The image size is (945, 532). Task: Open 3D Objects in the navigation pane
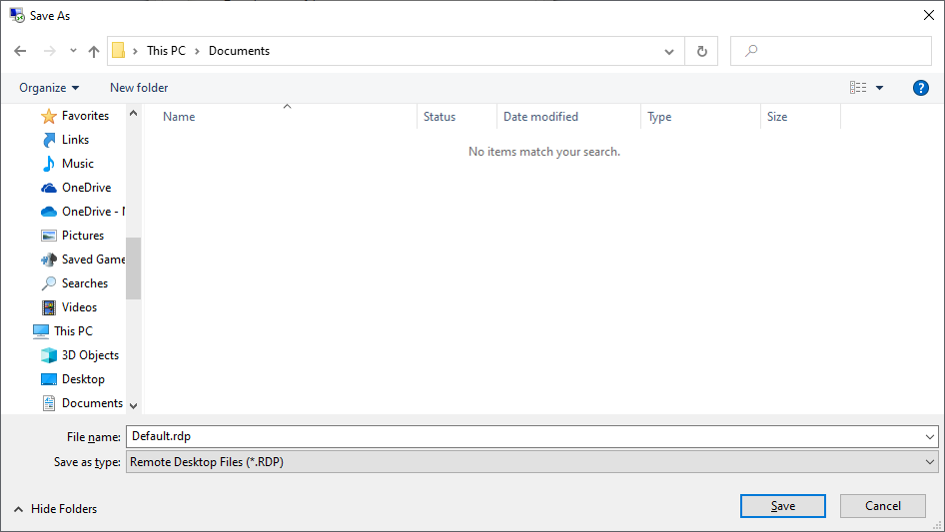point(90,355)
